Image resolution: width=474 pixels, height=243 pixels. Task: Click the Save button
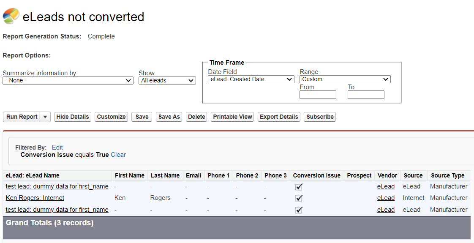(x=142, y=117)
